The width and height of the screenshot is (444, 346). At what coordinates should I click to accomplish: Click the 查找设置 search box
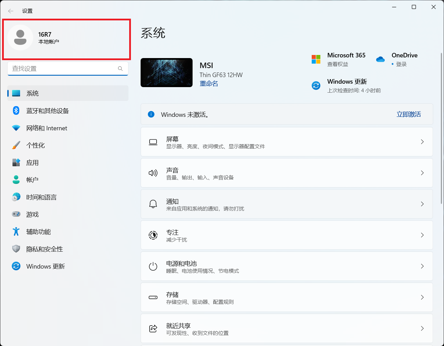tap(64, 68)
